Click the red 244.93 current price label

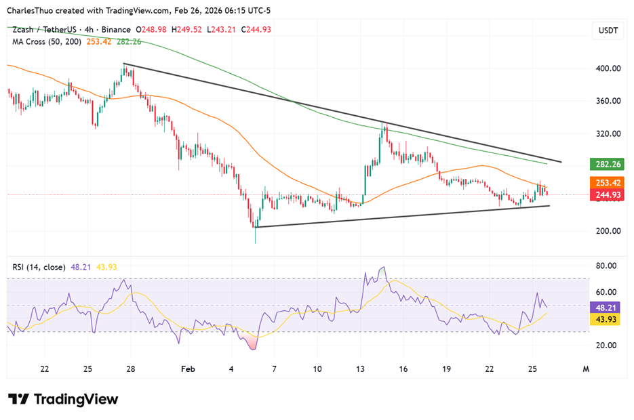click(603, 195)
